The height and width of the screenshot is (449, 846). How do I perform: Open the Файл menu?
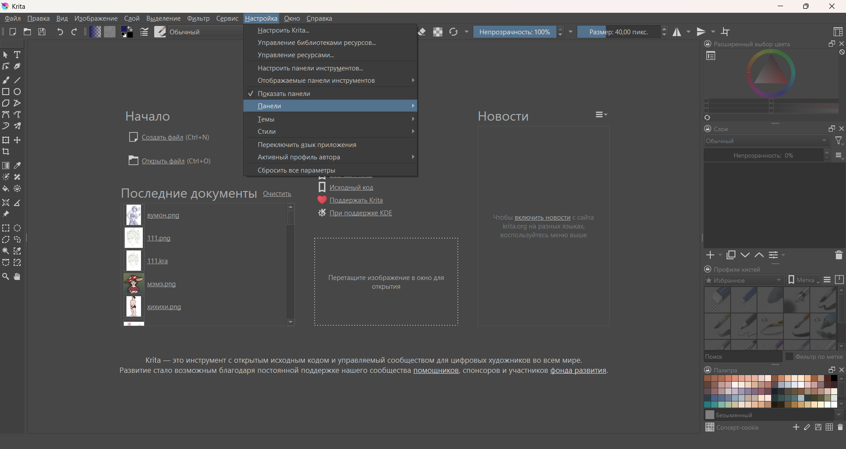pos(13,18)
